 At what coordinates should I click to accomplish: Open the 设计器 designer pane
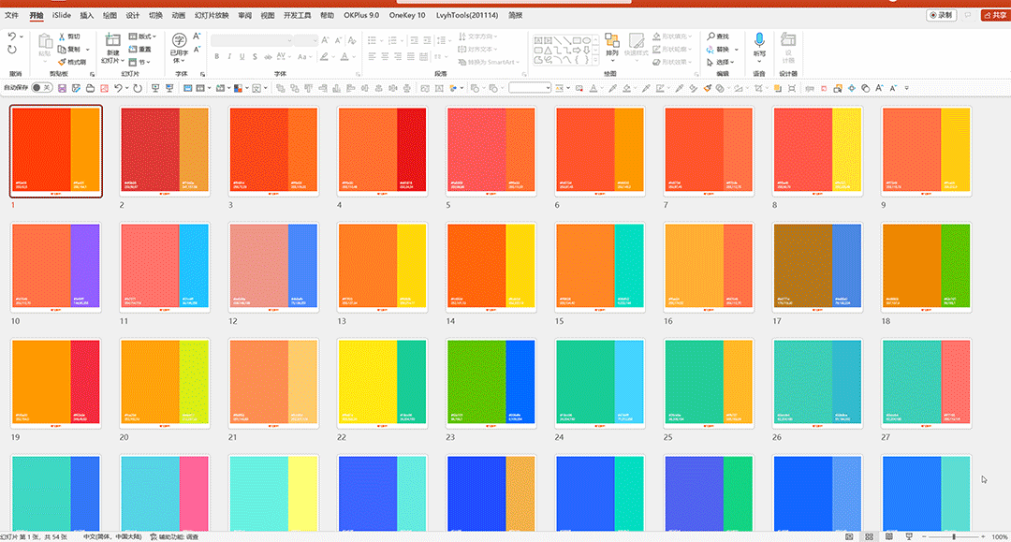click(x=787, y=49)
